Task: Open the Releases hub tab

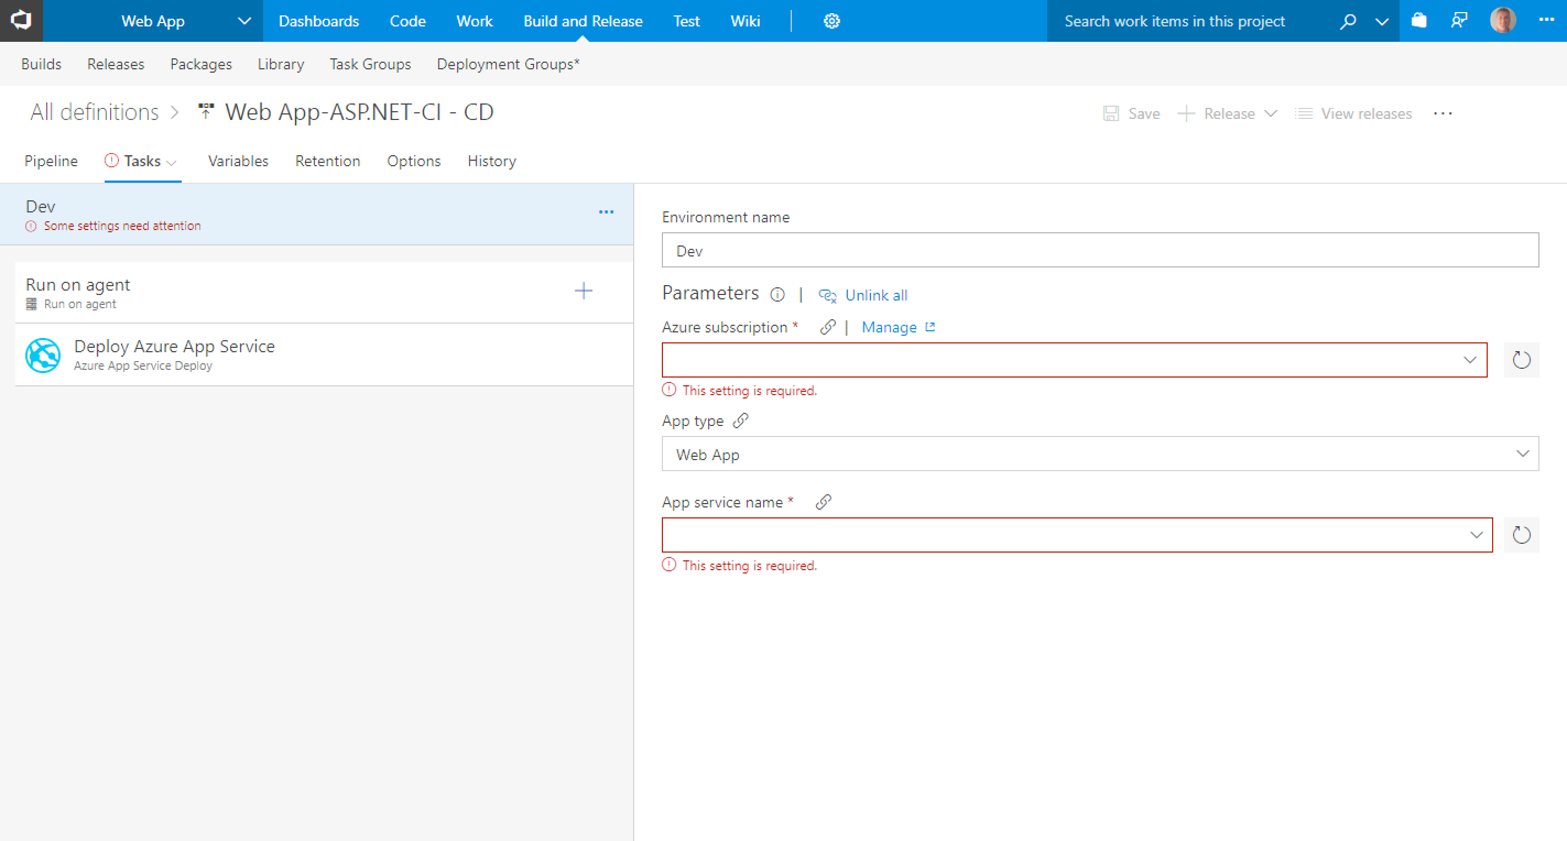Action: pos(116,64)
